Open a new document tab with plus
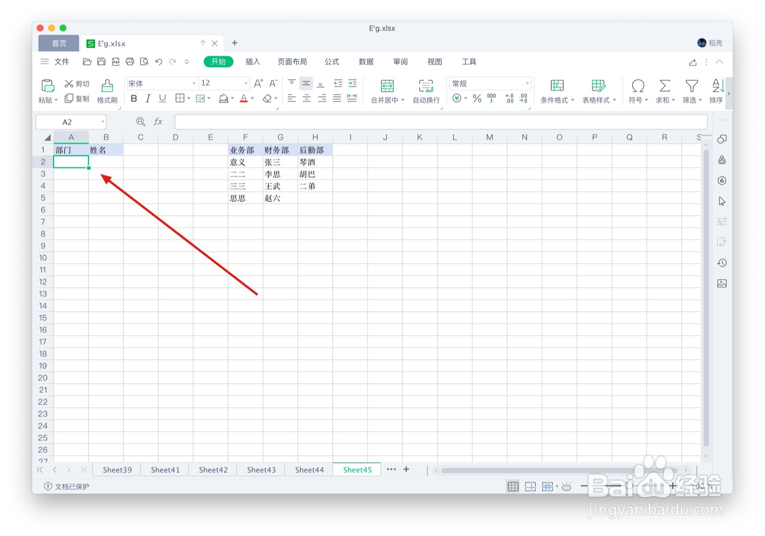 tap(234, 43)
